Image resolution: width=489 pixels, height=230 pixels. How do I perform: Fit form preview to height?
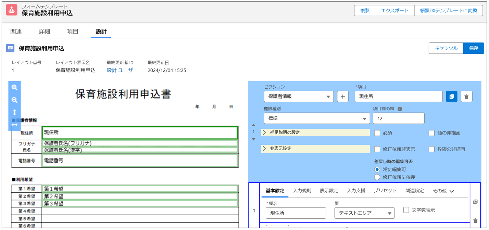coord(14,112)
